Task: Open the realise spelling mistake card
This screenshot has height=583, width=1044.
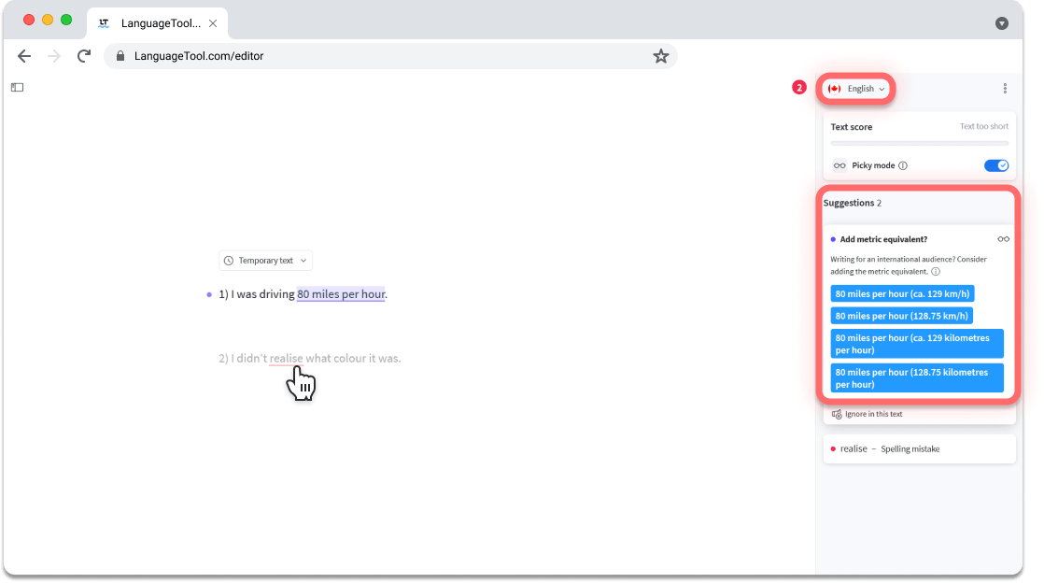Action: click(x=919, y=449)
